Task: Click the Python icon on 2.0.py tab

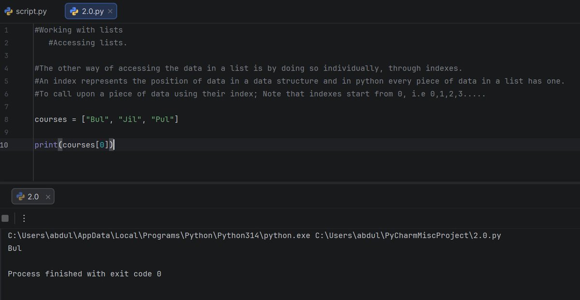Action: click(74, 11)
